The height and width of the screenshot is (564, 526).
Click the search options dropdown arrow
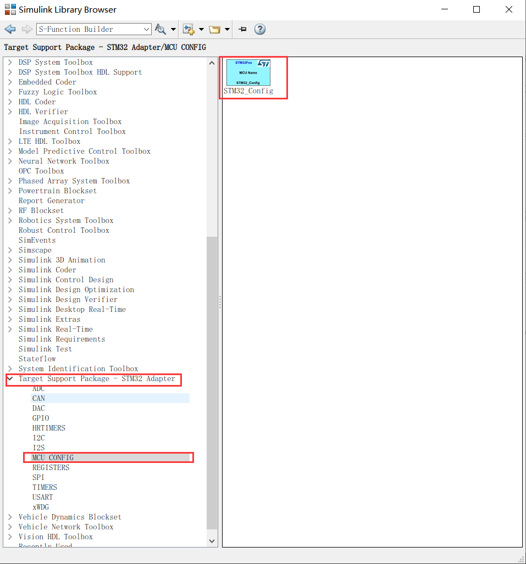(172, 29)
